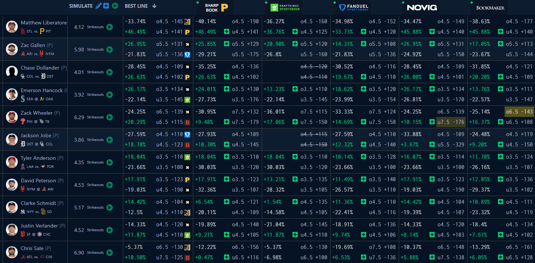Run simulation play icon for Justin Verlander
This screenshot has height=263, width=535.
[110, 230]
